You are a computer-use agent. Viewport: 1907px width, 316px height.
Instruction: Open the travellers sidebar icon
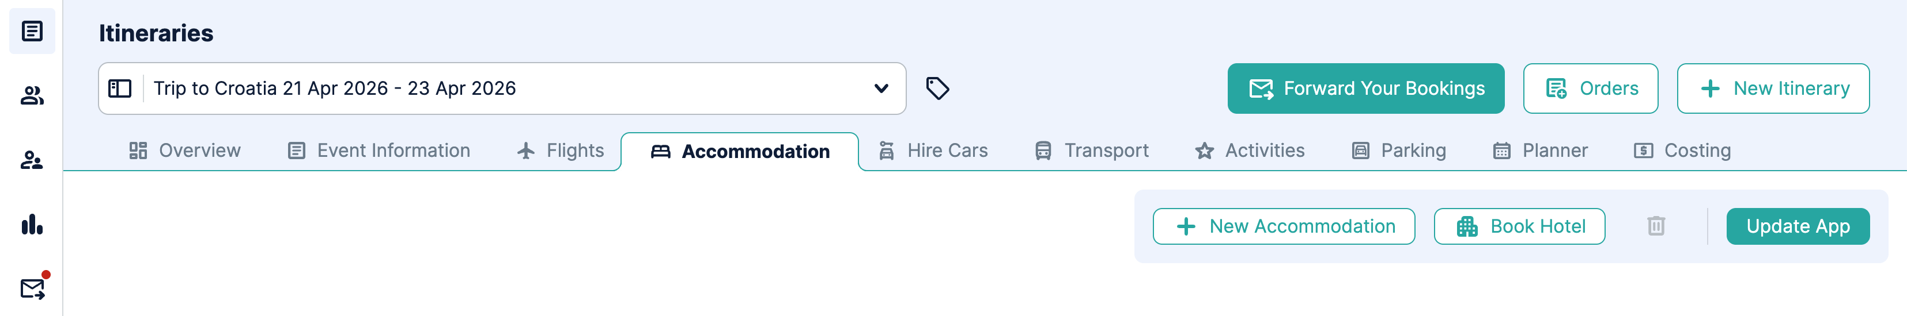(32, 160)
